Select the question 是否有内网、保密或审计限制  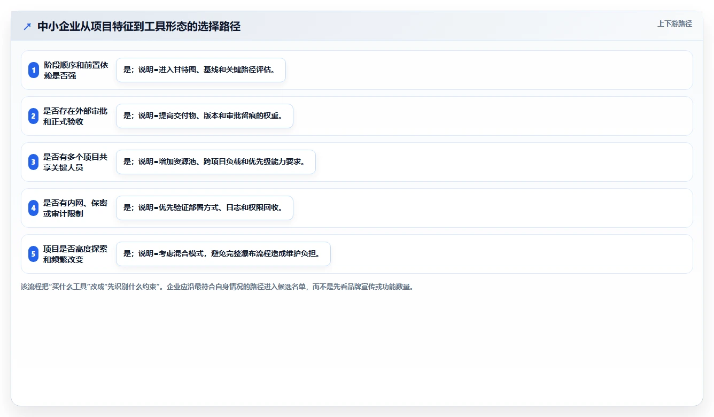[x=76, y=208]
